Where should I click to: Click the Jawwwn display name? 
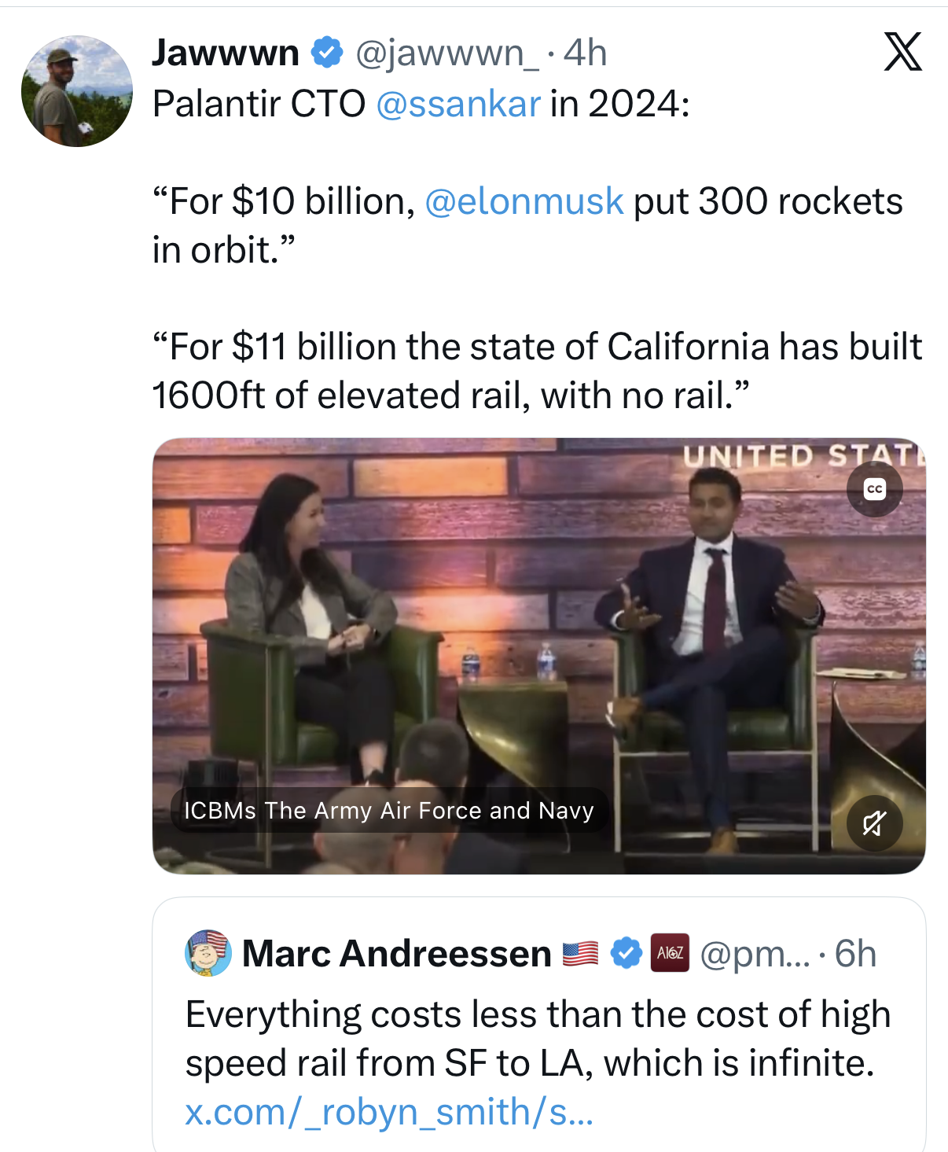click(x=226, y=53)
